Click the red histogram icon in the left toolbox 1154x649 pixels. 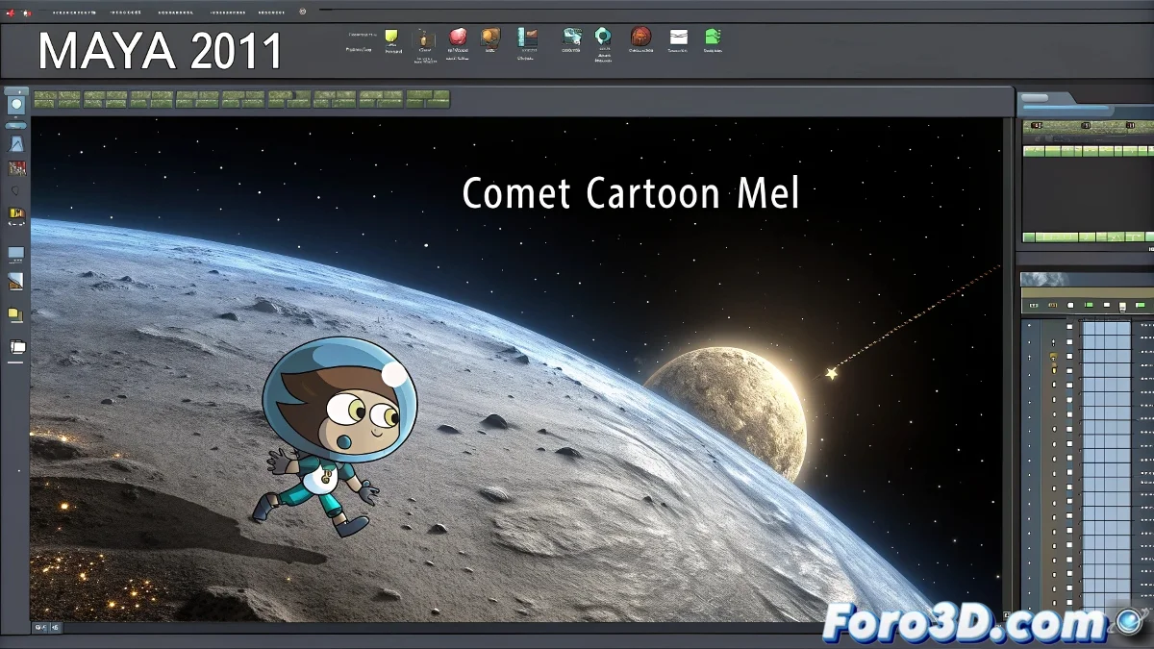point(16,168)
